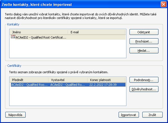Sort certificates by the Předmět column header
Image resolution: width=168 pixels, height=123 pixels.
click(29, 80)
